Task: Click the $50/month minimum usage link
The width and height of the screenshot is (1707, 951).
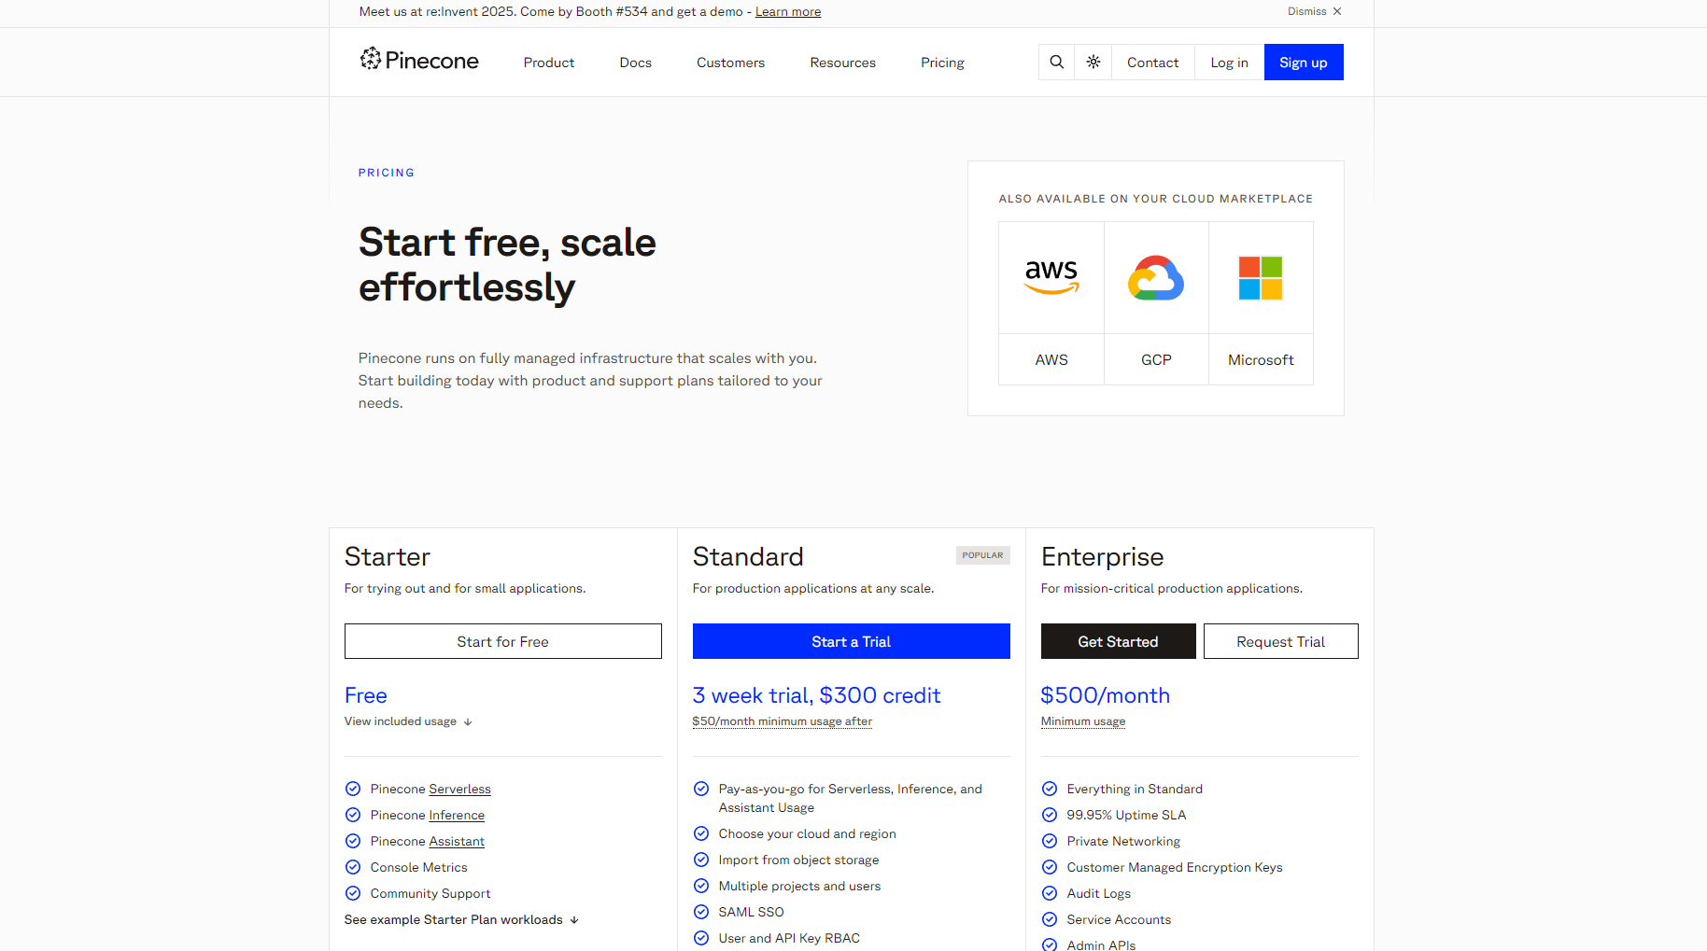Action: click(x=783, y=721)
